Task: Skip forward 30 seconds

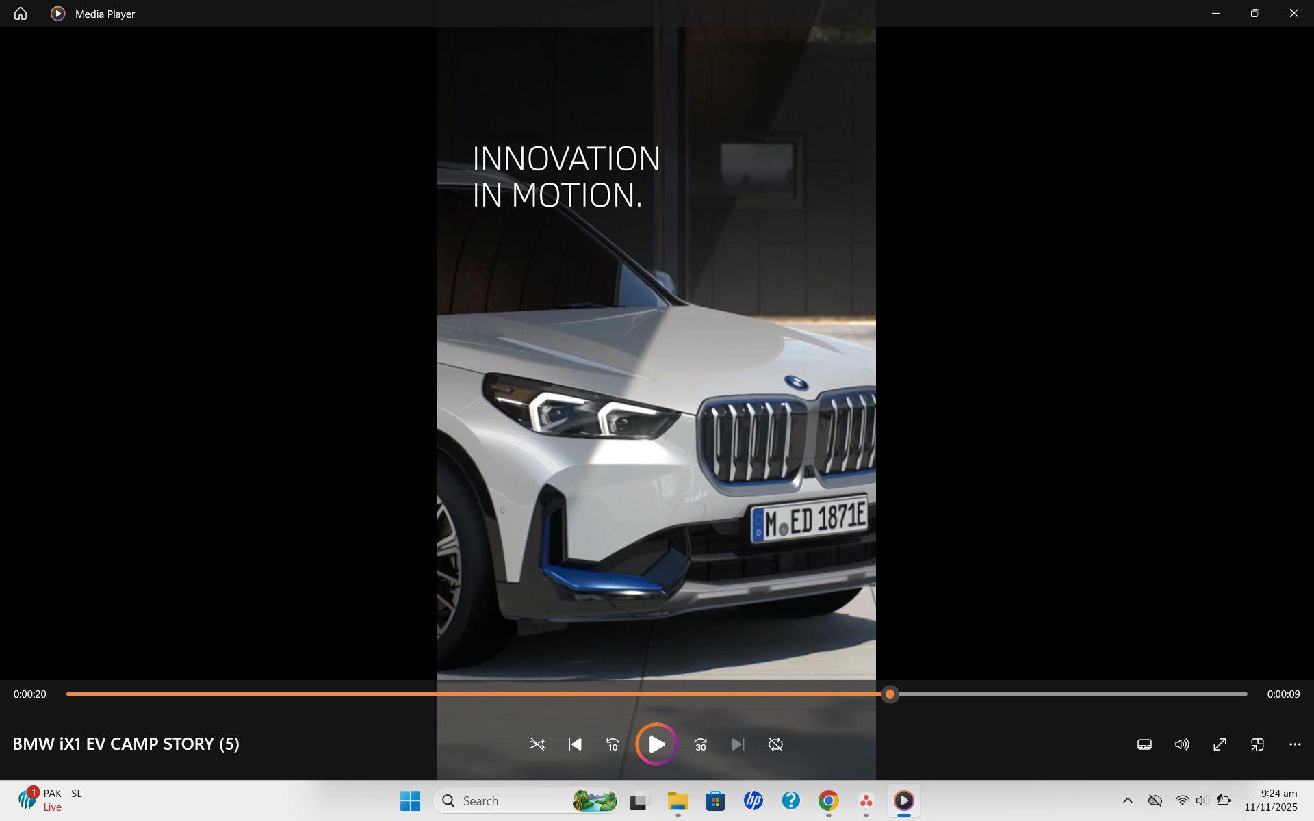Action: click(700, 744)
